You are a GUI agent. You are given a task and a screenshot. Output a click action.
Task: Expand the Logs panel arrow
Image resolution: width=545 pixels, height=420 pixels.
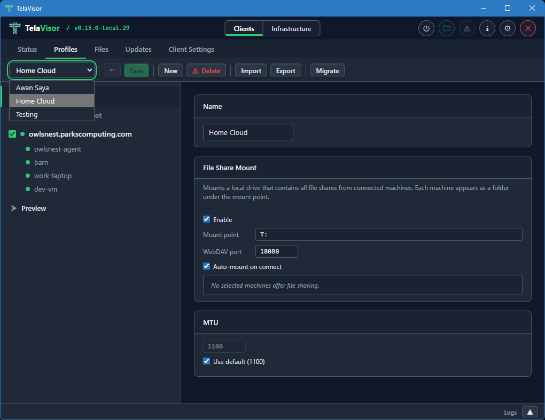click(x=530, y=412)
